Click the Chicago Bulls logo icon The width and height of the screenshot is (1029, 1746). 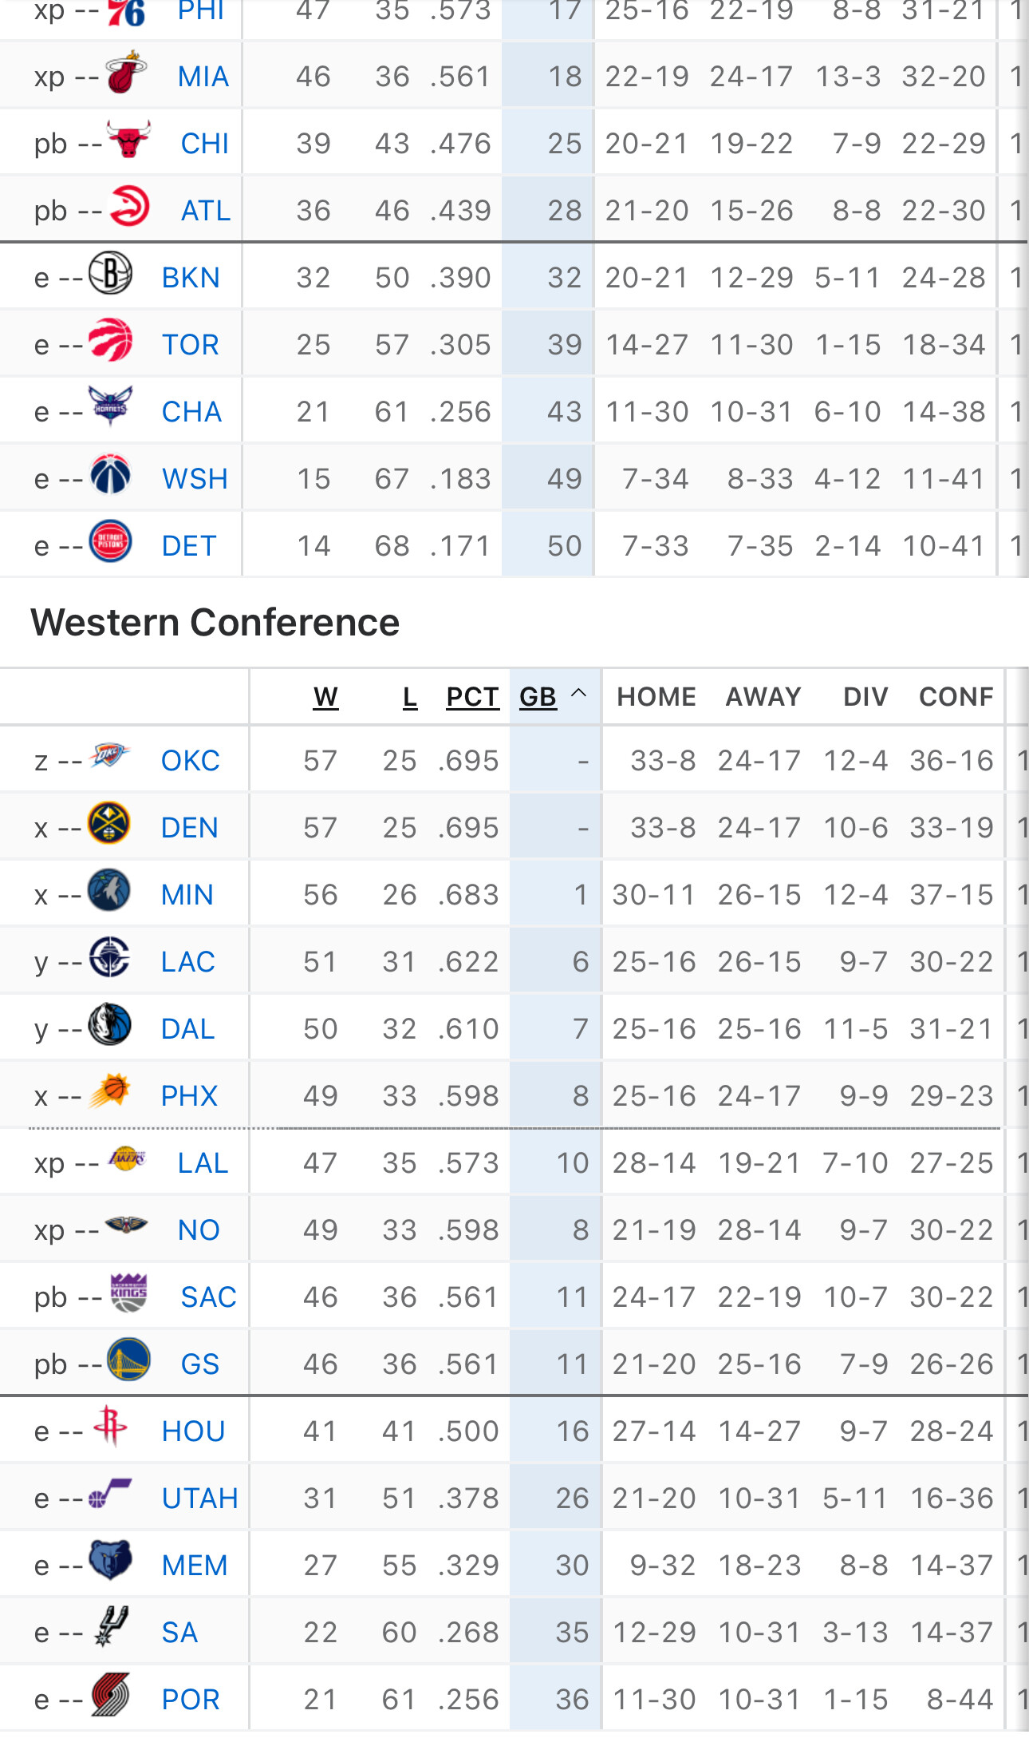[x=129, y=140]
